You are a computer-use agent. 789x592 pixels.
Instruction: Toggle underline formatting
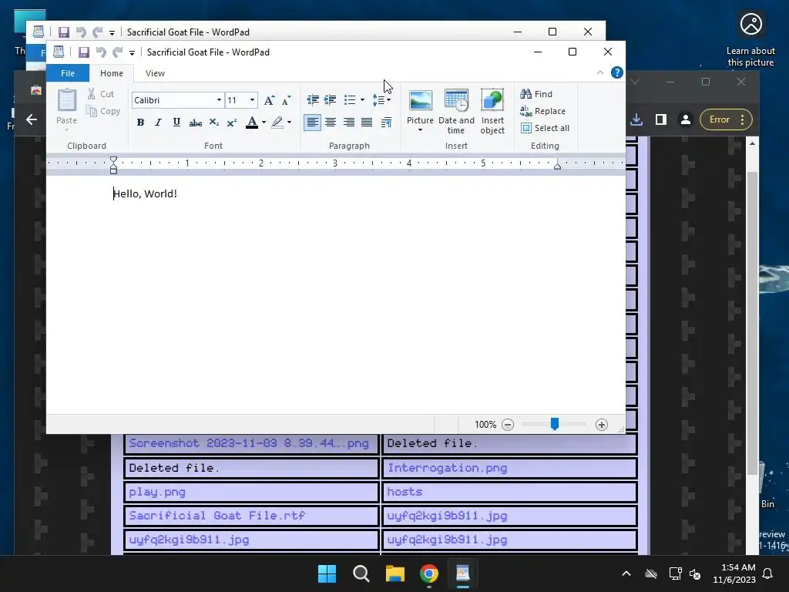point(176,123)
